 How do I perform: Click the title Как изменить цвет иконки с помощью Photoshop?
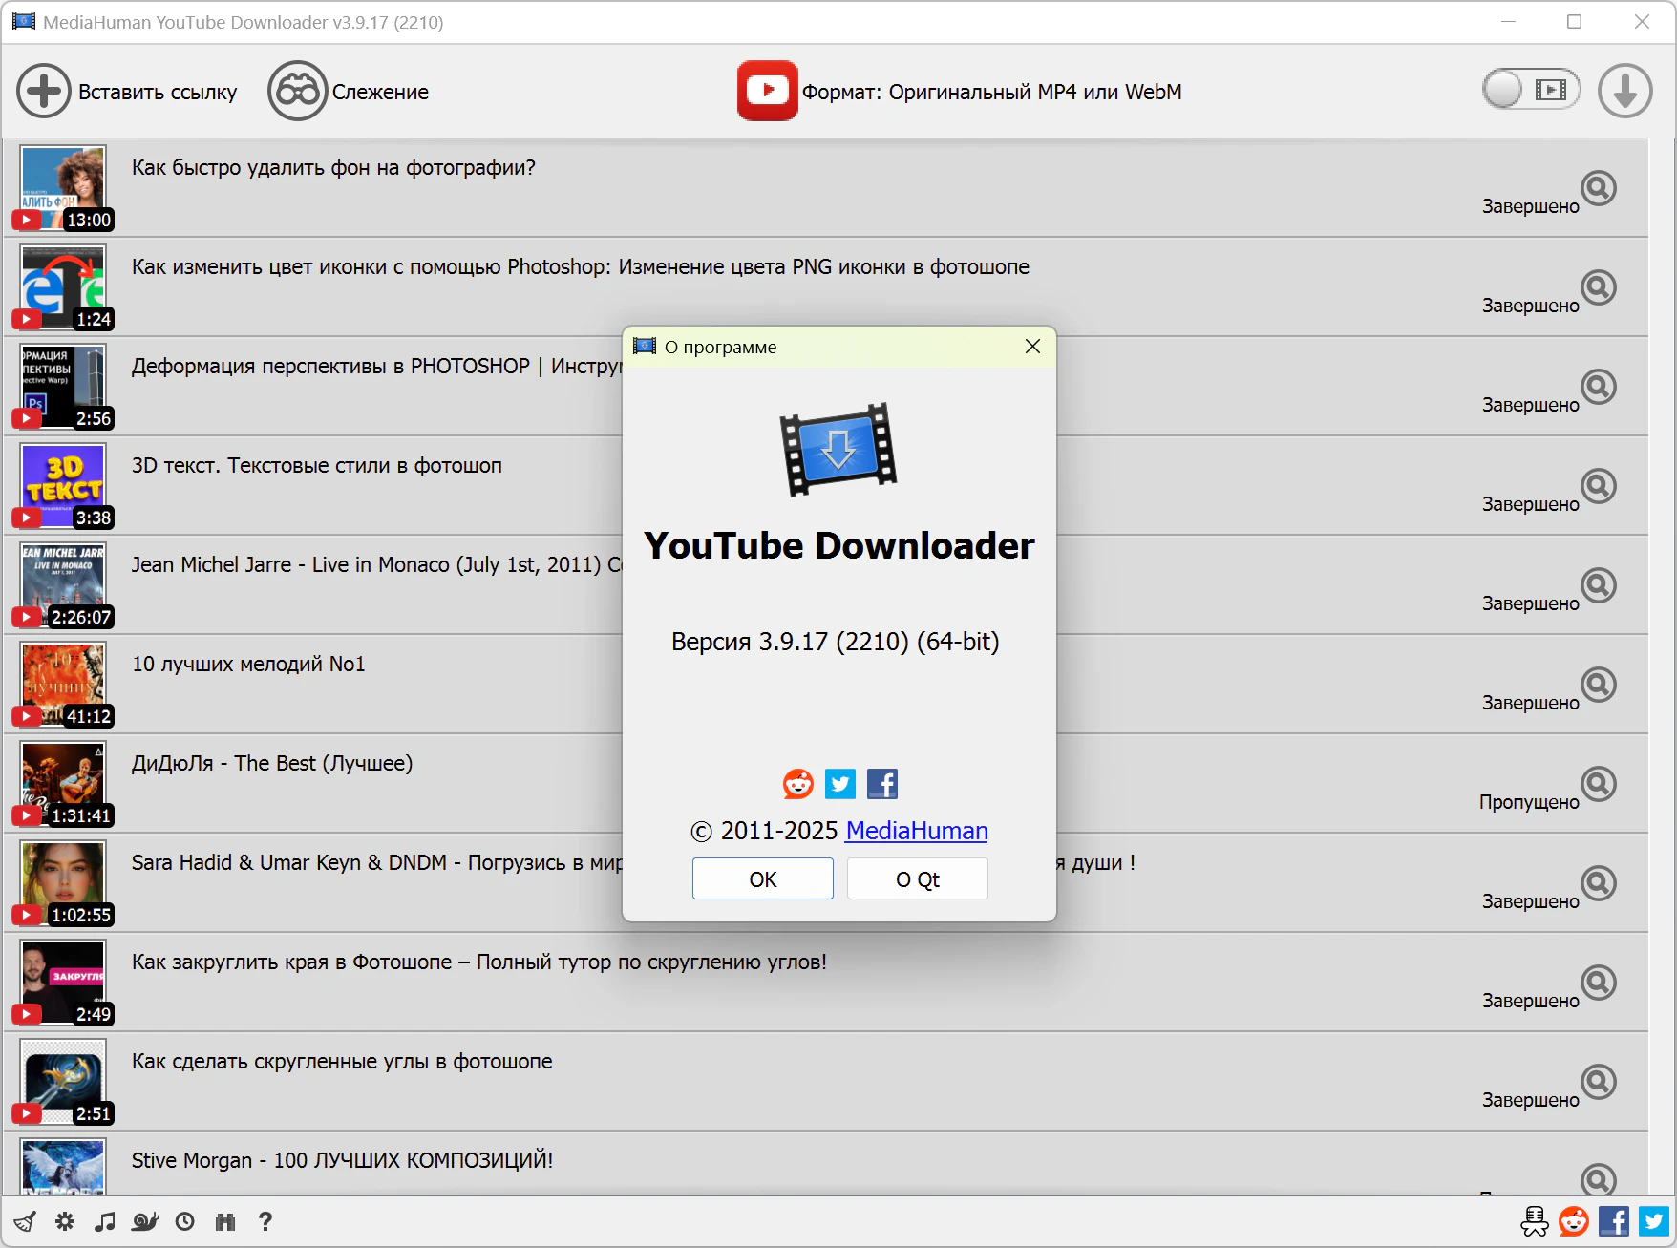[581, 267]
